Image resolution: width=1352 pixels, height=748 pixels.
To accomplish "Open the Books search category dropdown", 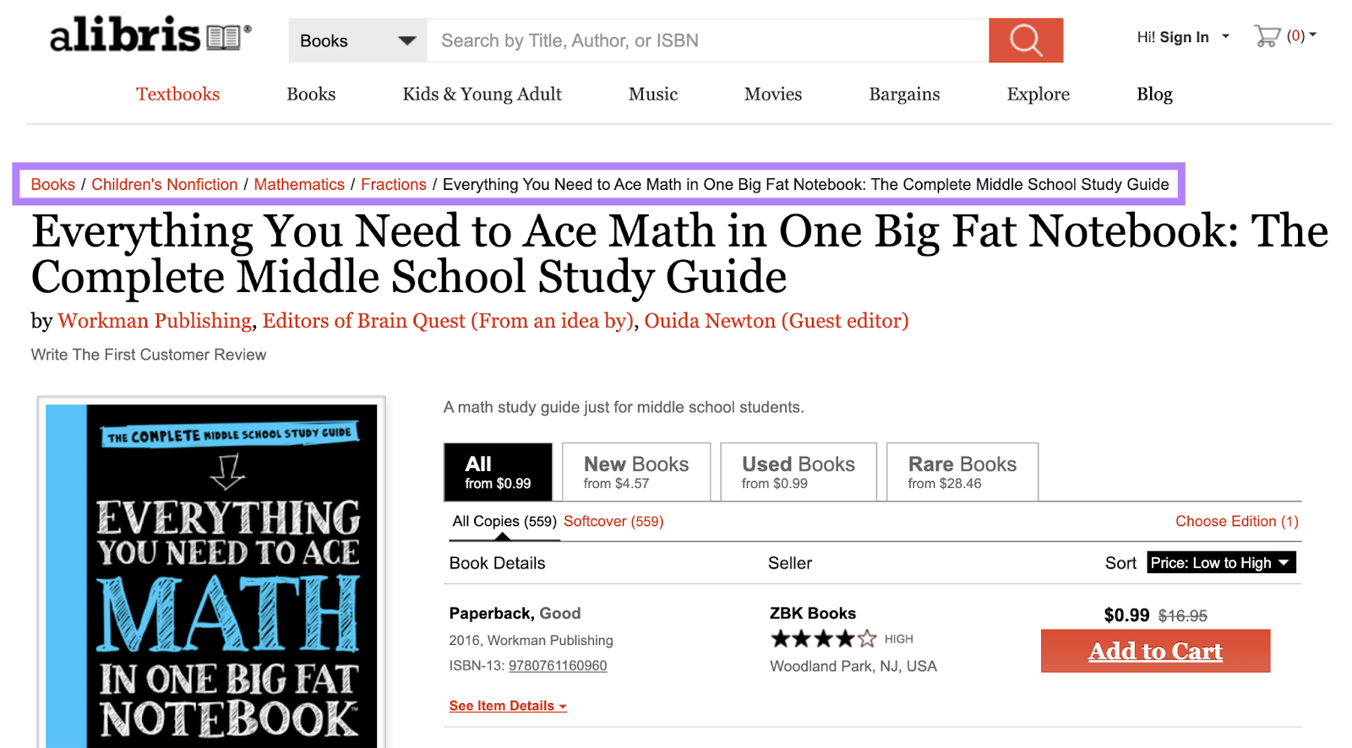I will (x=358, y=41).
